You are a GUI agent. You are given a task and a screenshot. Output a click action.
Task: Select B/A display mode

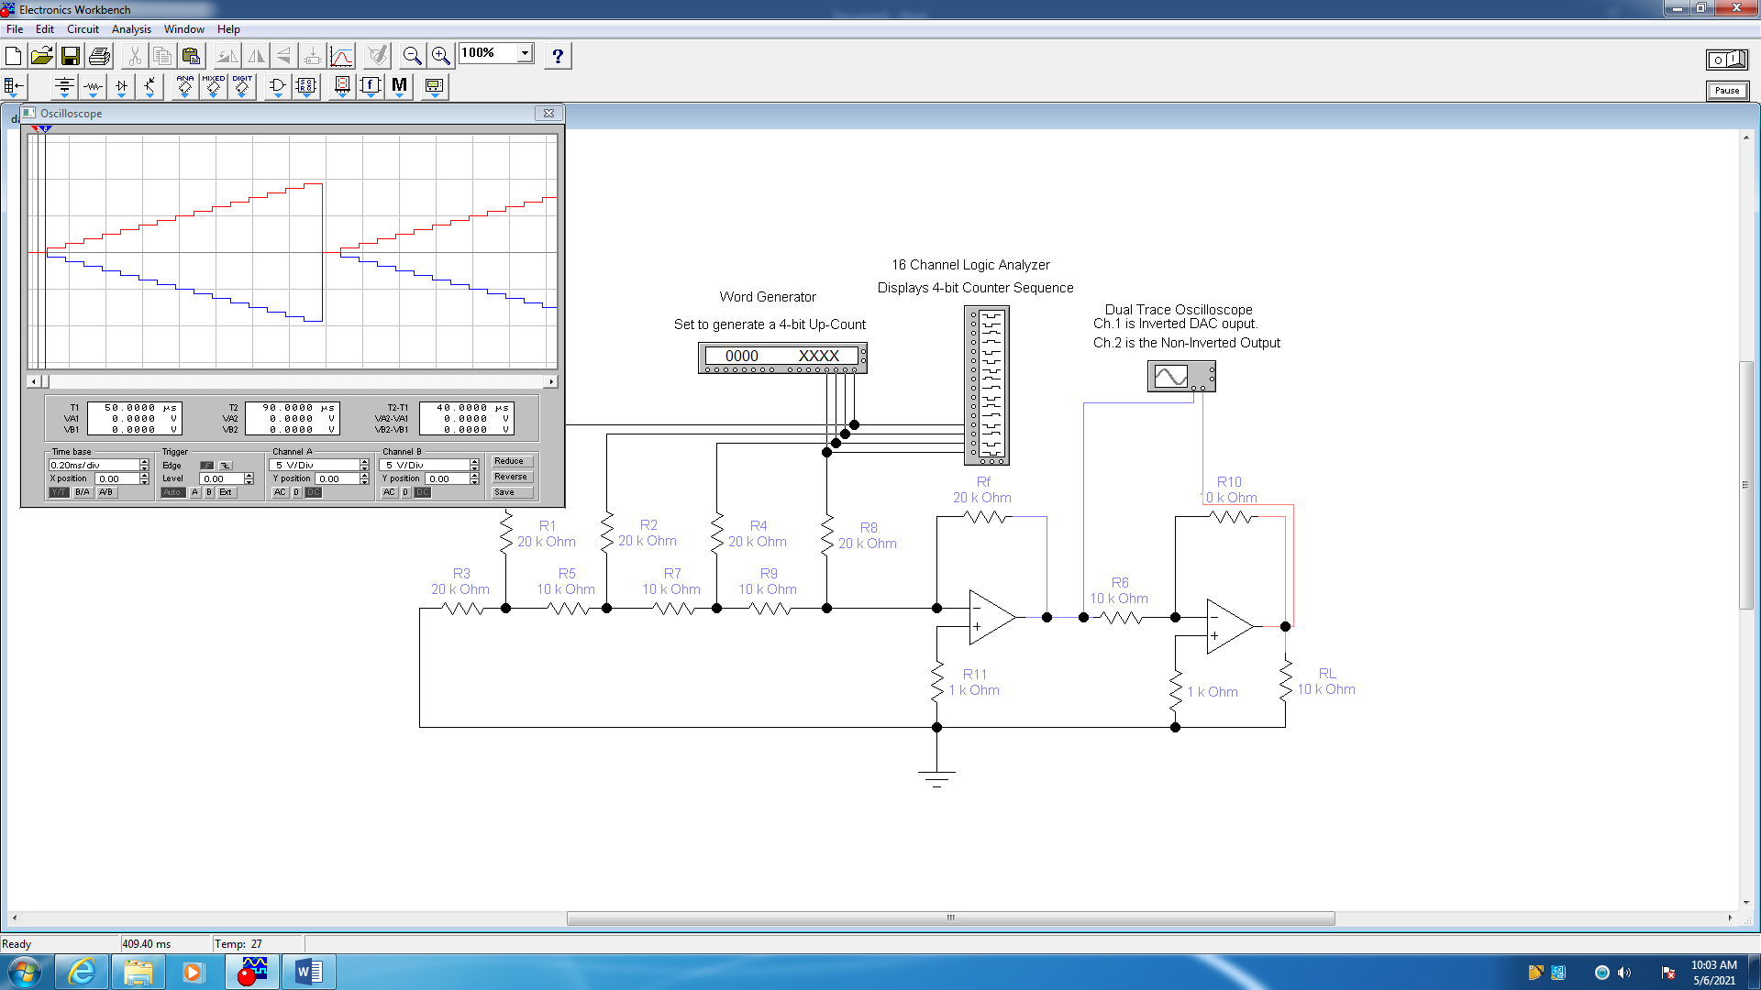coord(83,493)
